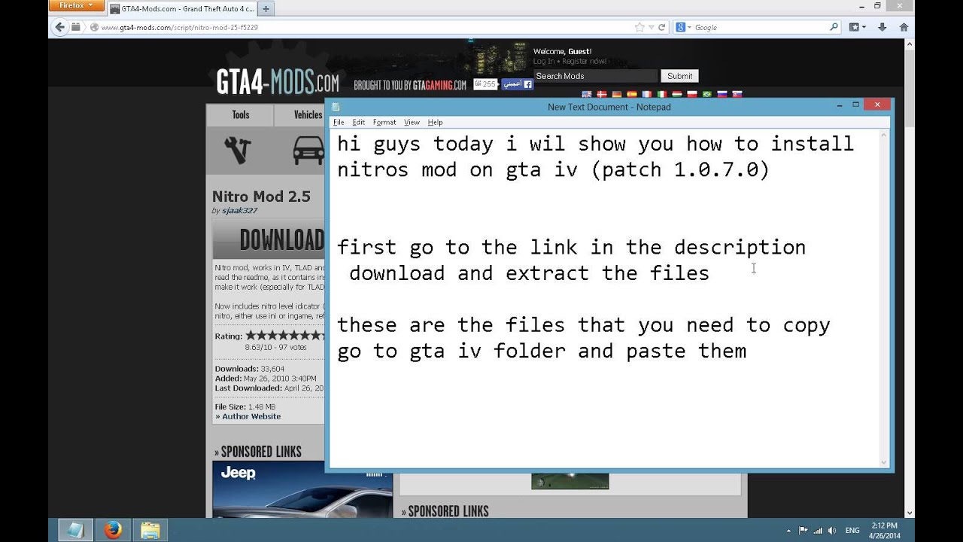Open the Google search engine dropdown
Screen dimensions: 963x542
pos(683,27)
